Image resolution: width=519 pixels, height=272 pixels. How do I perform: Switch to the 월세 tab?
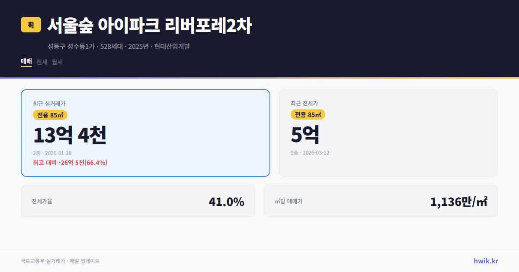tap(57, 62)
